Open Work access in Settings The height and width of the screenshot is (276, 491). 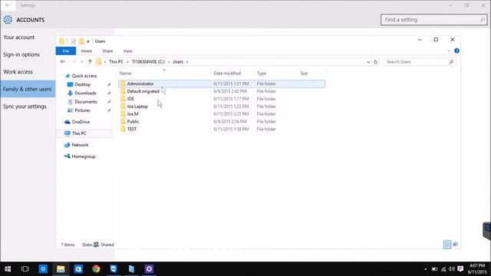coord(18,71)
